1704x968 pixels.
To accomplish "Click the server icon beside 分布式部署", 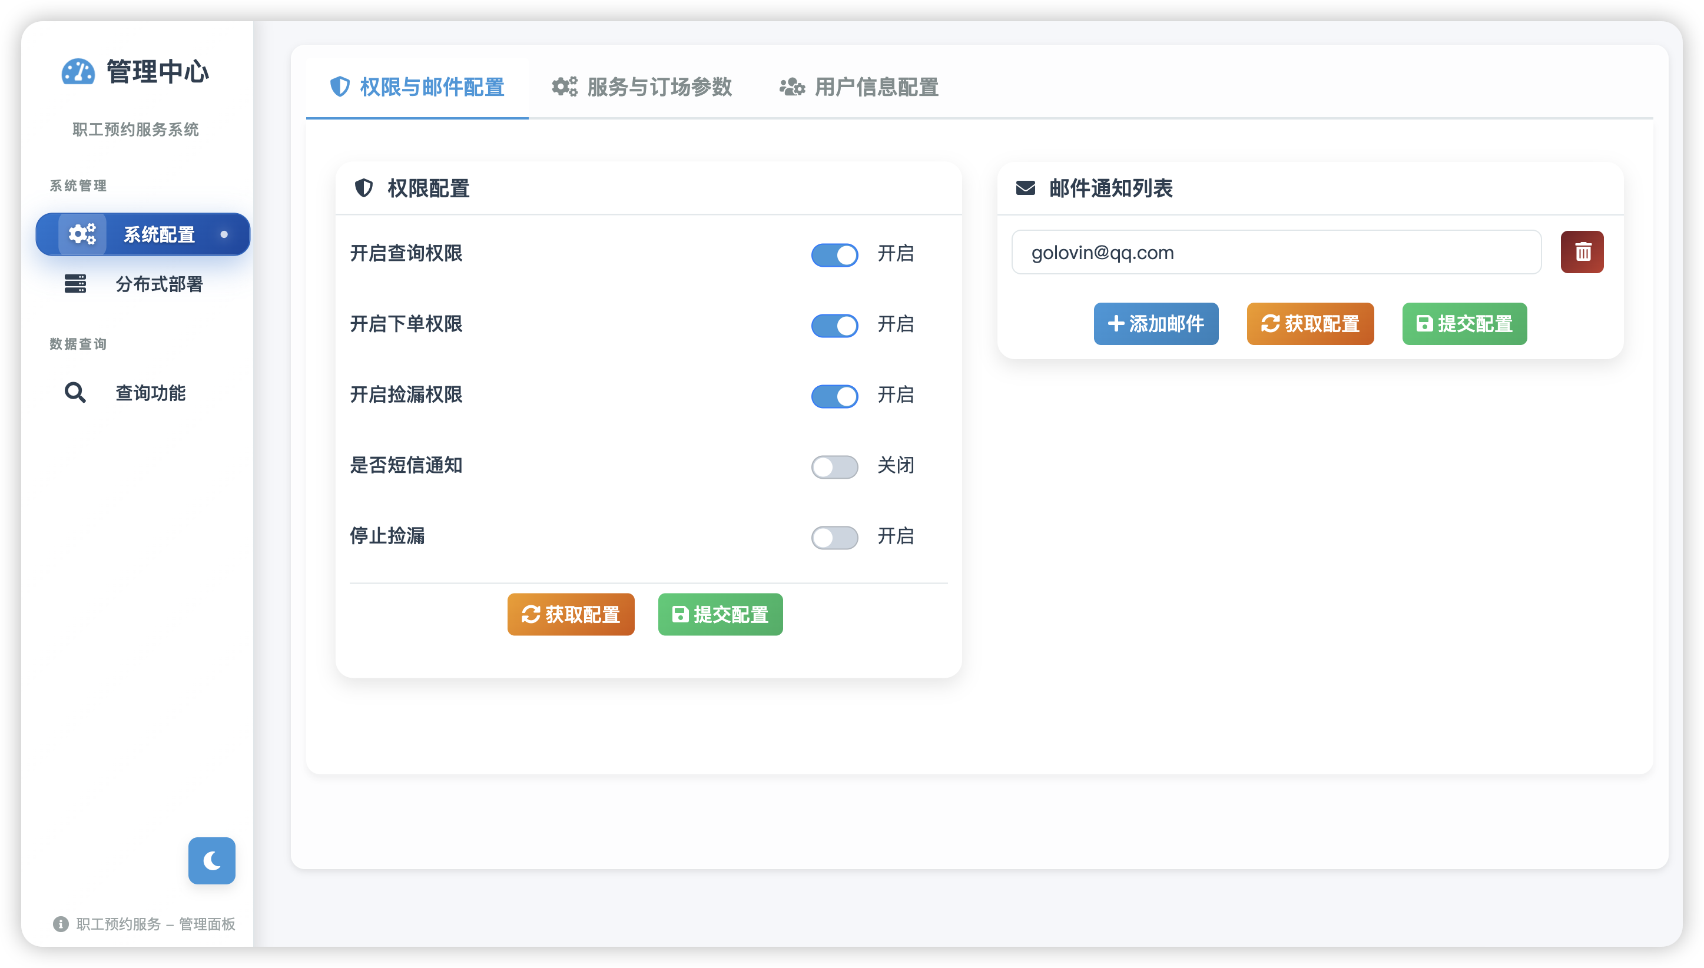I will tap(75, 284).
